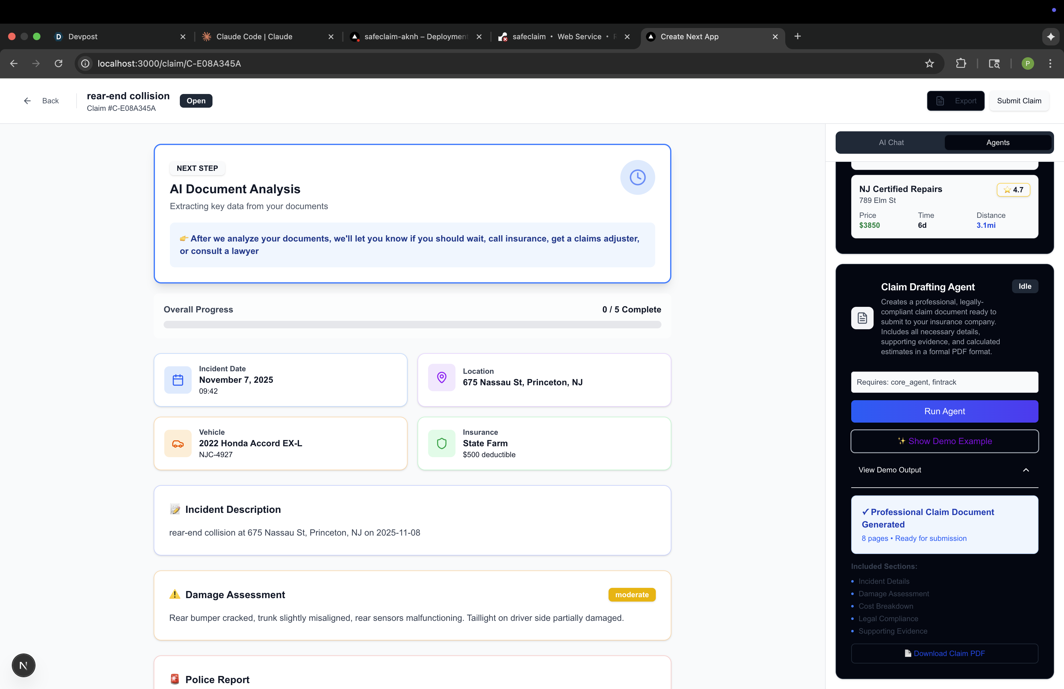Click the map pin Location icon
Image resolution: width=1064 pixels, height=689 pixels.
[441, 377]
